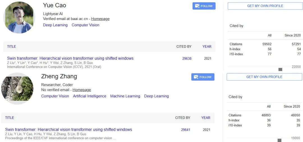The height and width of the screenshot is (142, 303).
Task: Sort Yue Cao's papers by Year
Action: click(x=207, y=46)
